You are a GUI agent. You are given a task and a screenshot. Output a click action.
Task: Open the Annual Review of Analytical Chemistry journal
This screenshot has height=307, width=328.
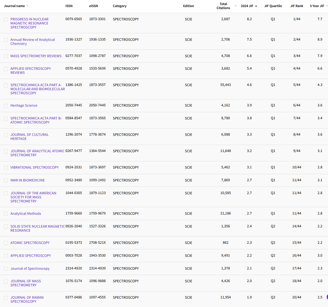pos(32,41)
